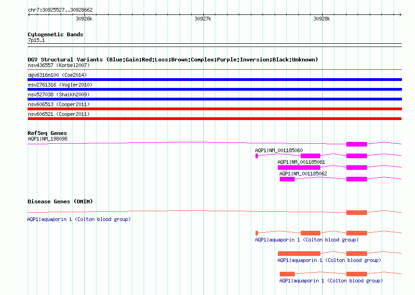This screenshot has height=295, width=415.
Task: Click the first exon of NM_001185062
Action: pyautogui.click(x=287, y=179)
